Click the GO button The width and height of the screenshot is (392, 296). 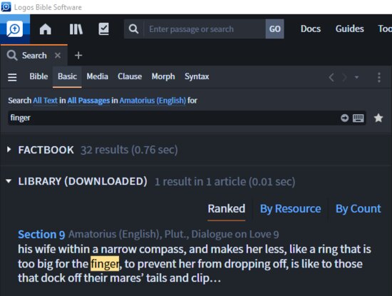[274, 29]
